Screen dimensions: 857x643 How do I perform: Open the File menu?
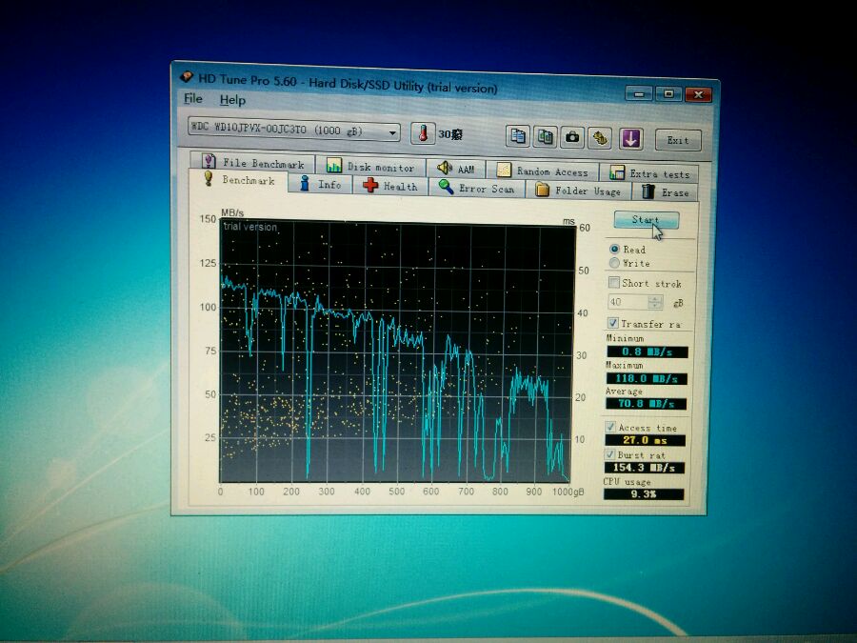pos(192,99)
